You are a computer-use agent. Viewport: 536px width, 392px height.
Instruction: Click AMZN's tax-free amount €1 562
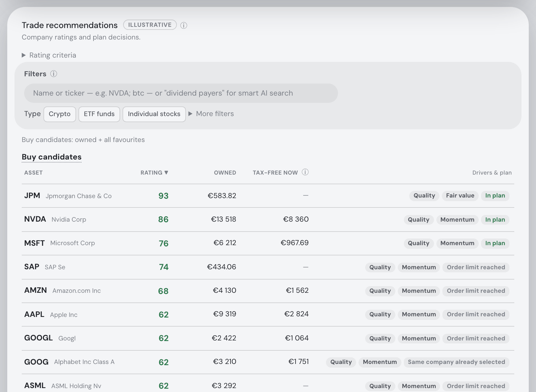(x=297, y=290)
